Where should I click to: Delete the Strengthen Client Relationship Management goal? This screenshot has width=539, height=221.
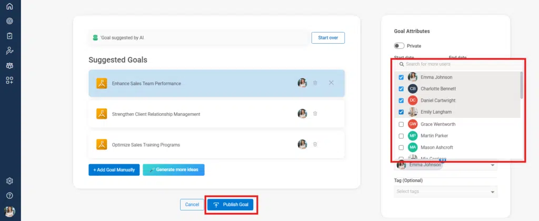(x=315, y=114)
